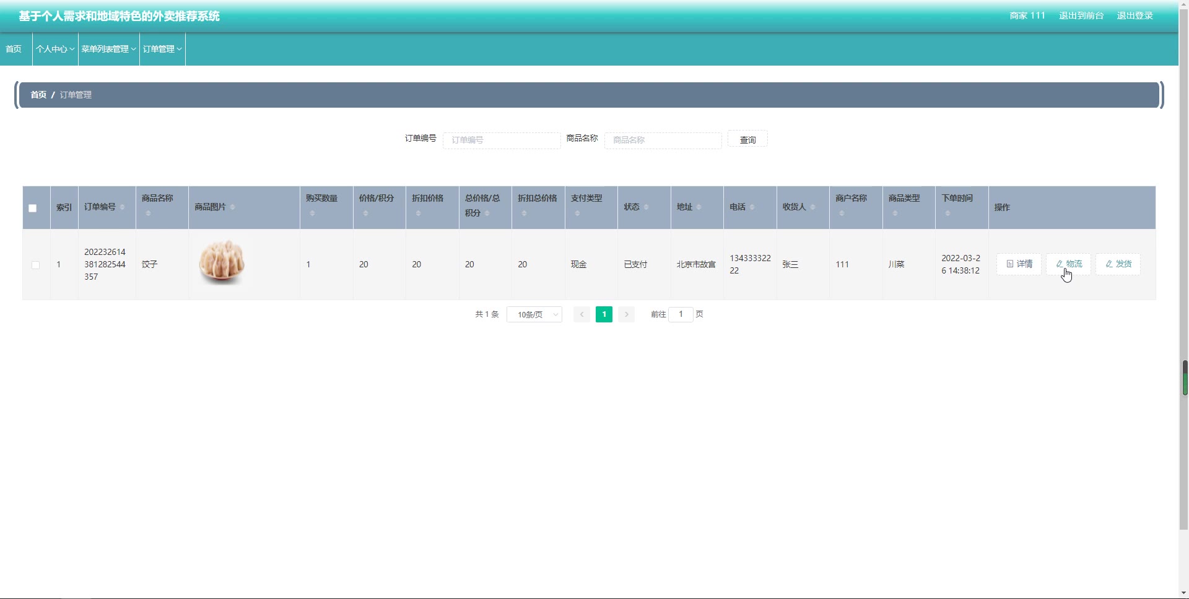Viewport: 1189px width, 599px height.
Task: Expand the 菜单列表管理 menu
Action: point(108,49)
